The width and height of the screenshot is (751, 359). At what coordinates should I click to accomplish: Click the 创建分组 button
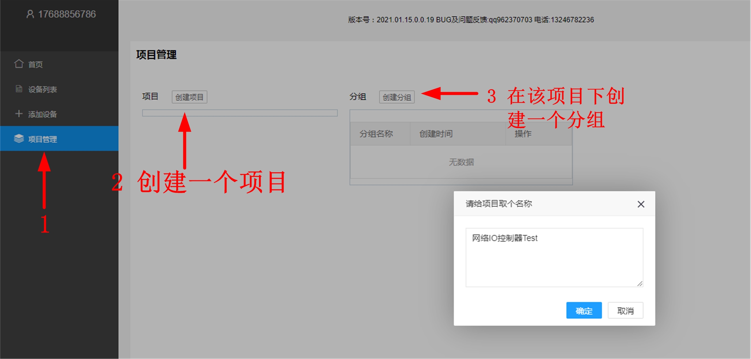click(x=397, y=97)
